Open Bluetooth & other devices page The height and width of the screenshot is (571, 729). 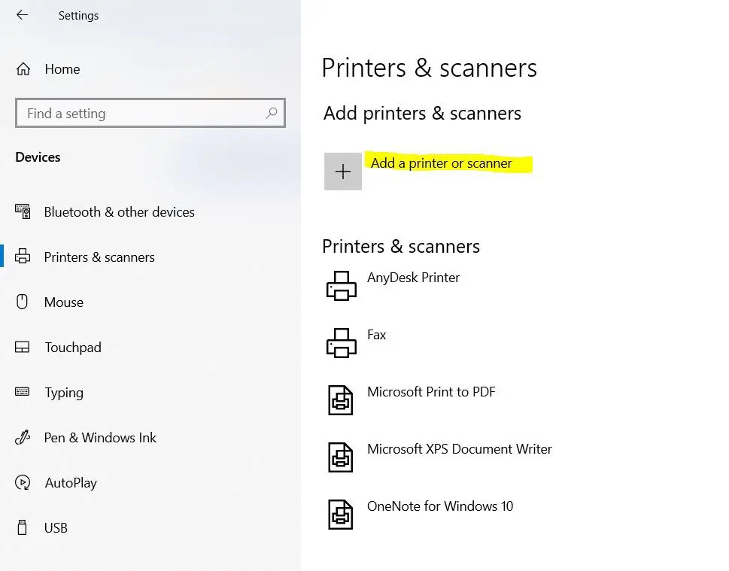120,212
